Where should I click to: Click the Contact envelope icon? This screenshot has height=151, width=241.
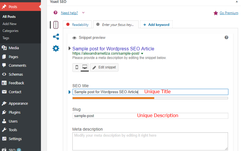pos(4,92)
